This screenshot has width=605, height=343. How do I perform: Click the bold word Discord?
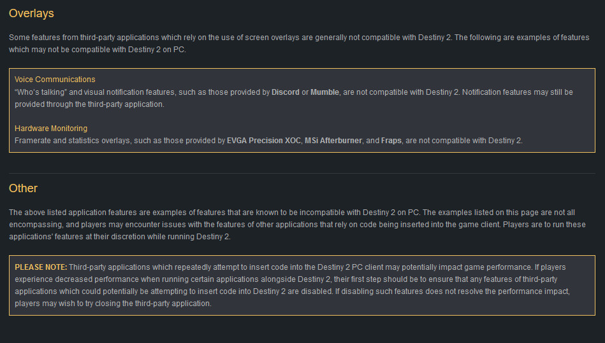pyautogui.click(x=286, y=92)
